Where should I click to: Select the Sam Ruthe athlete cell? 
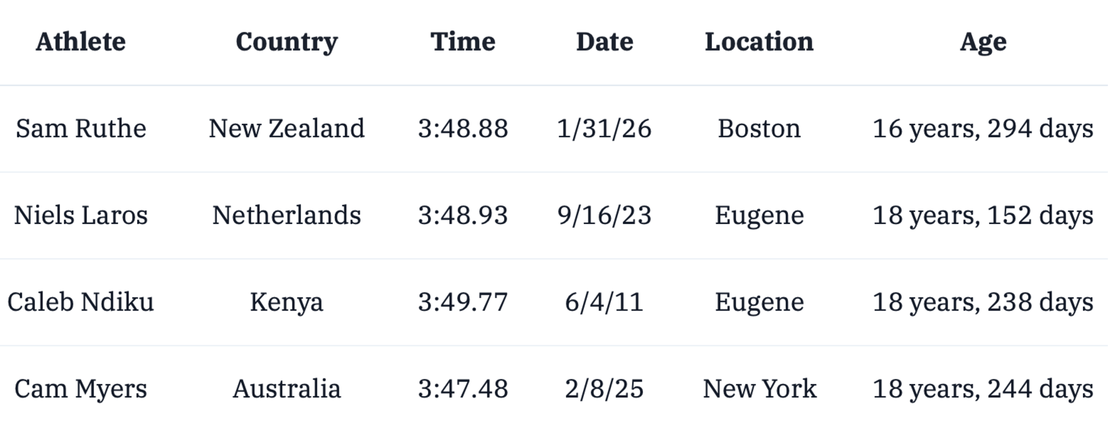click(81, 128)
